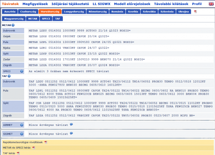Click the METAR LDZD report text
Image resolution: width=215 pixels, height=155 pixels.
[x=87, y=59]
